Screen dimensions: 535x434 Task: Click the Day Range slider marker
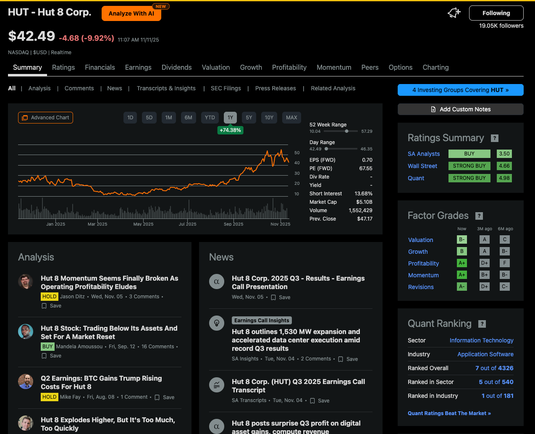(326, 149)
